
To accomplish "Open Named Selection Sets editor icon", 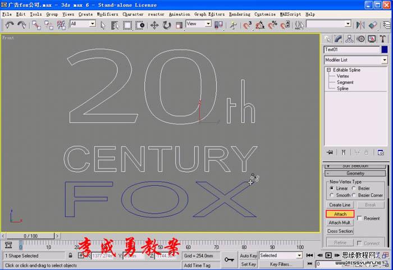I will tap(299, 25).
